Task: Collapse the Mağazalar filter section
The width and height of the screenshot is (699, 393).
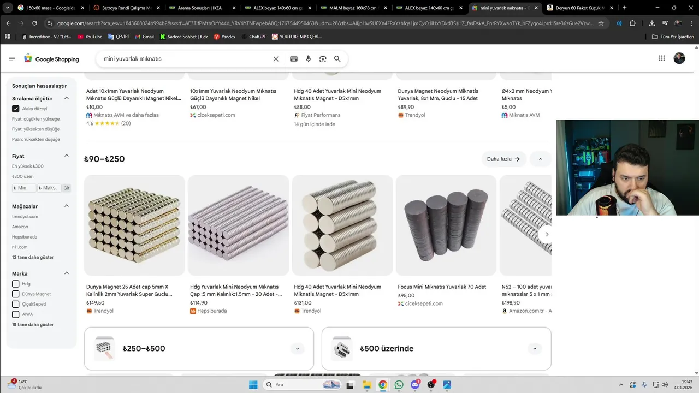Action: point(67,206)
